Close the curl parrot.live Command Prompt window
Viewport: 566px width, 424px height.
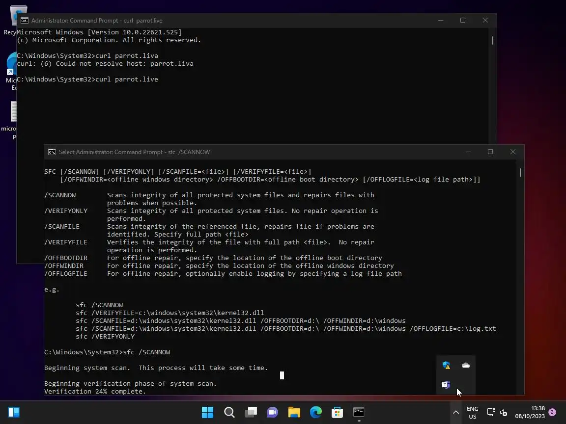[x=485, y=20]
